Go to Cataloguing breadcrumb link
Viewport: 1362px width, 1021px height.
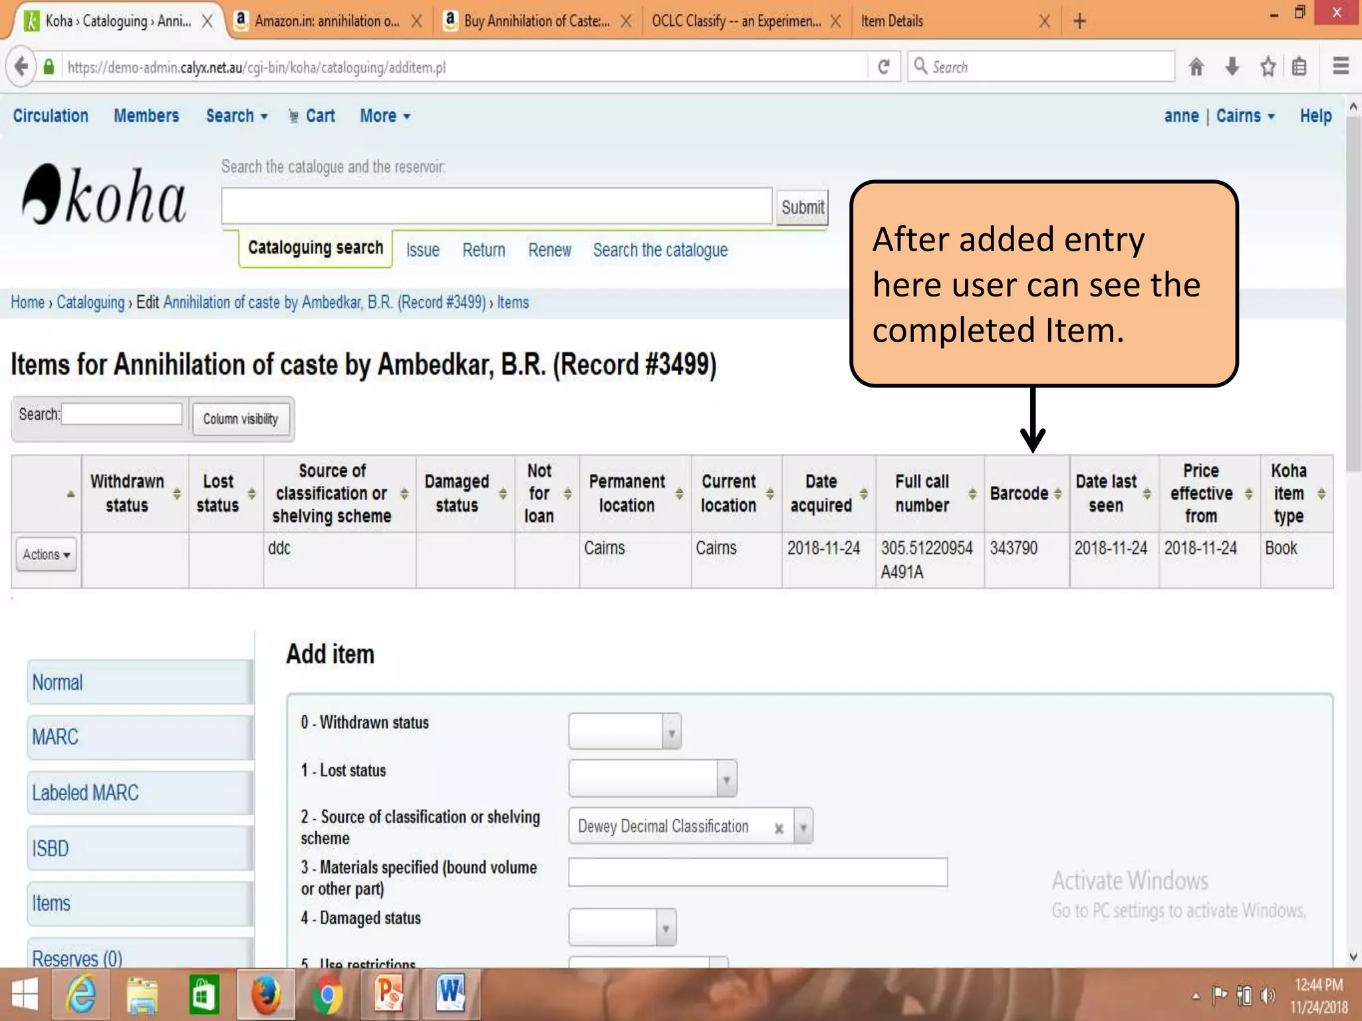pos(90,302)
